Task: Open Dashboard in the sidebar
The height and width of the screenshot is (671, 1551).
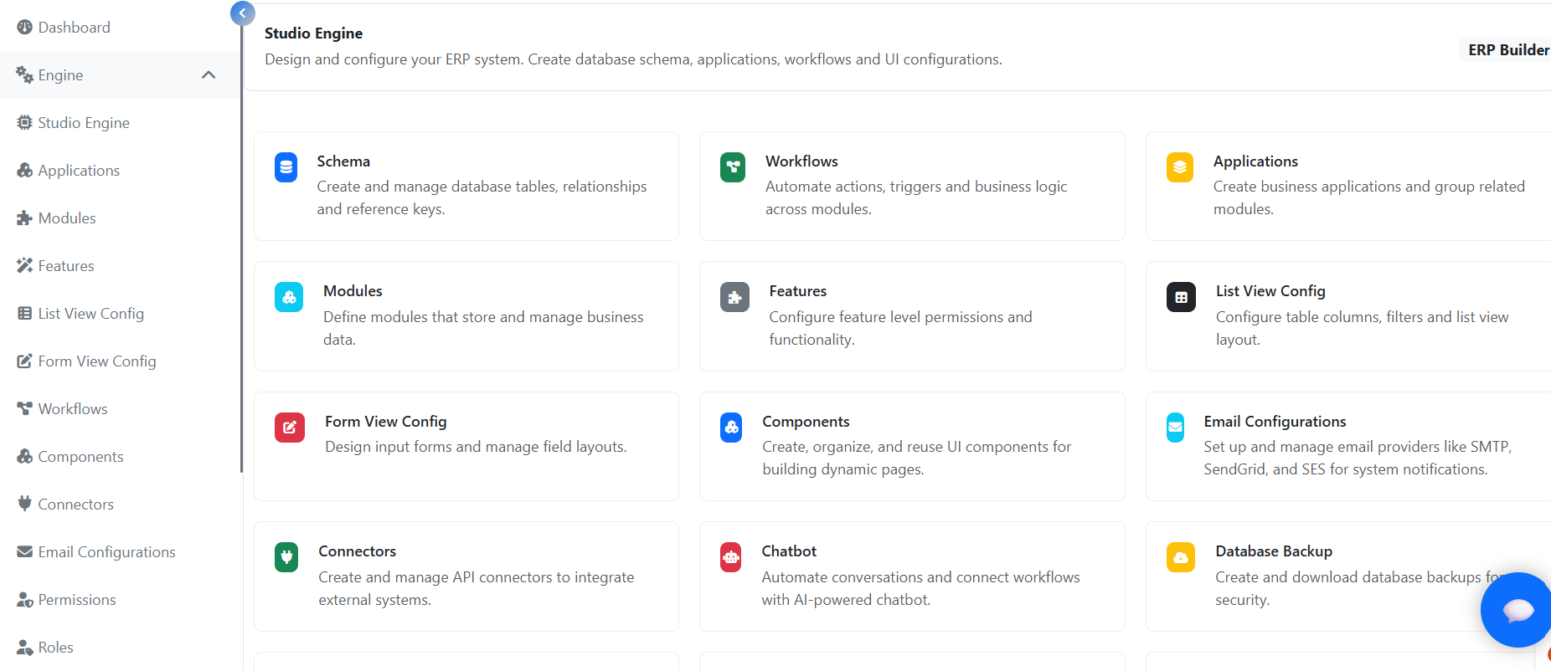Action: 74,28
